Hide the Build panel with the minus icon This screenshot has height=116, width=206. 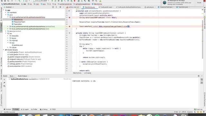202,76
